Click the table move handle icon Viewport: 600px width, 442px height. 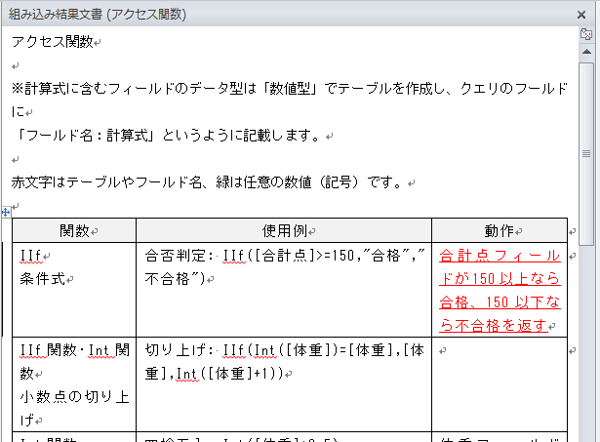6,212
